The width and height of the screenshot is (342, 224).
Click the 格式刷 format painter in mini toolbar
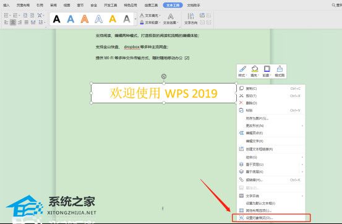(280, 71)
